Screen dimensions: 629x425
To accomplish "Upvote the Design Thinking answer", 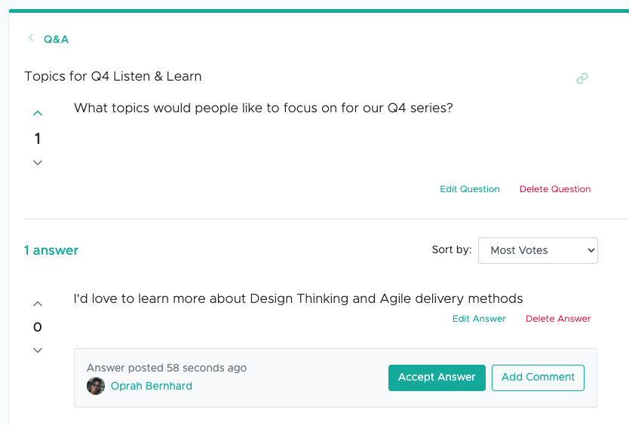I will tap(38, 304).
